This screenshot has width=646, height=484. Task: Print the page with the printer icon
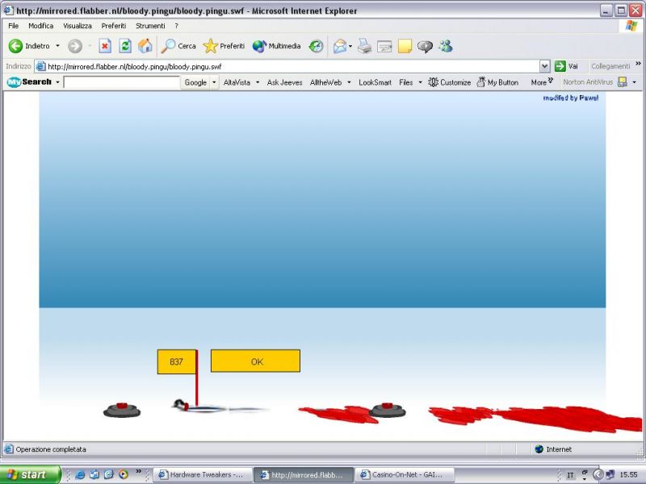tap(365, 46)
